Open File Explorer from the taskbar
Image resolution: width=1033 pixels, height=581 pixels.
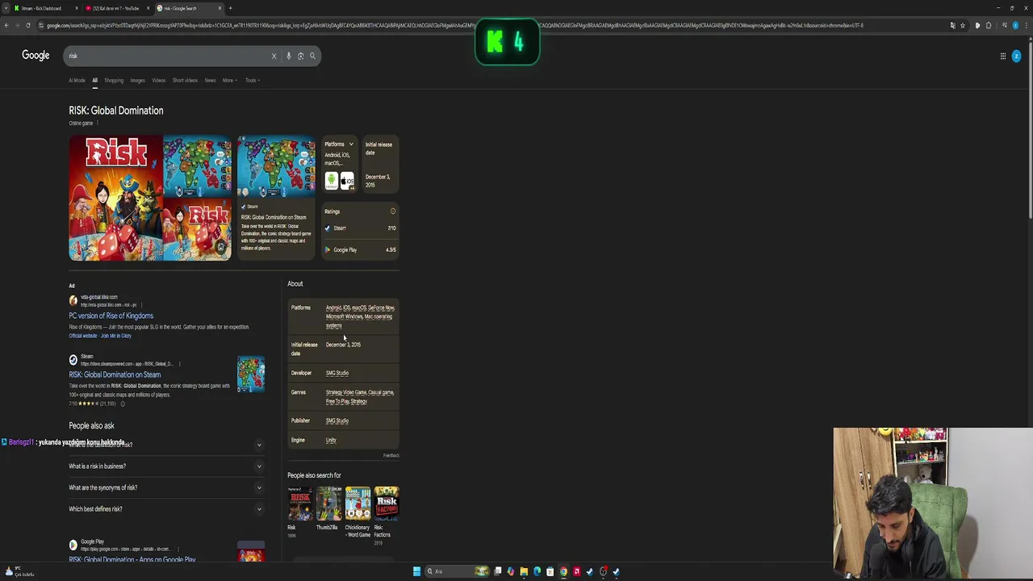pyautogui.click(x=524, y=571)
